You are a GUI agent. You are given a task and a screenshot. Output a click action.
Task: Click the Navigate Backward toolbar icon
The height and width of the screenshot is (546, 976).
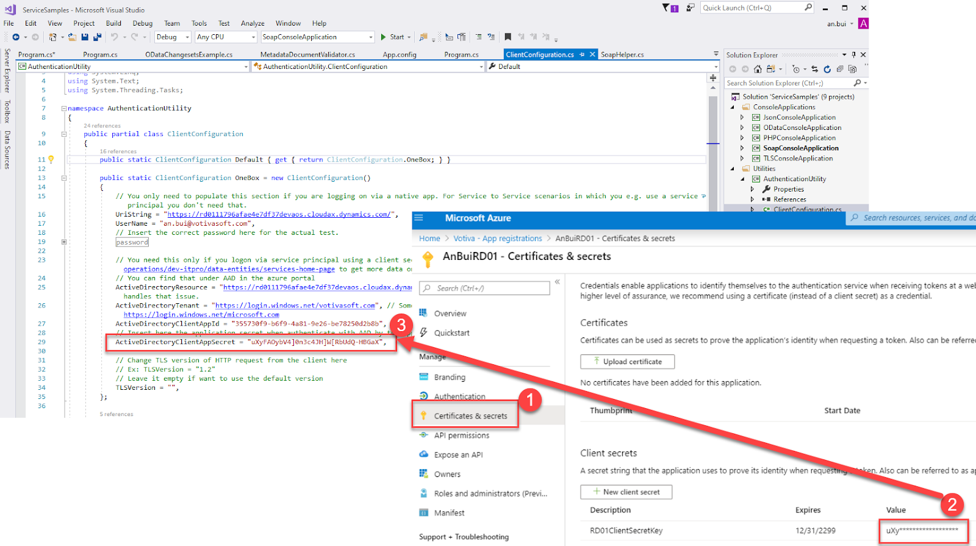point(16,37)
